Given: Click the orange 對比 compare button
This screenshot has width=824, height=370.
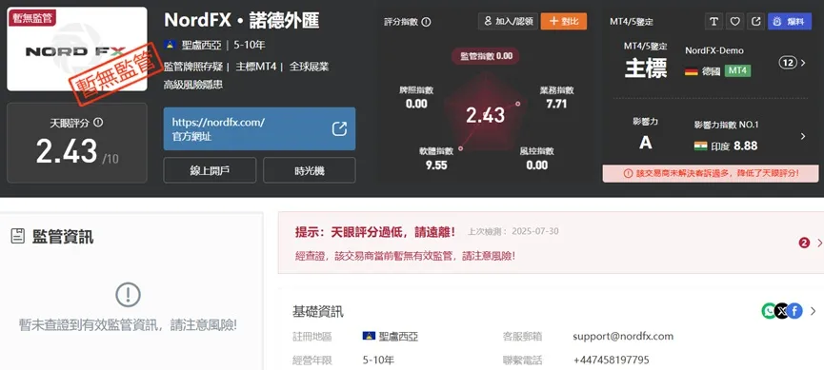Looking at the screenshot, I should [x=563, y=22].
